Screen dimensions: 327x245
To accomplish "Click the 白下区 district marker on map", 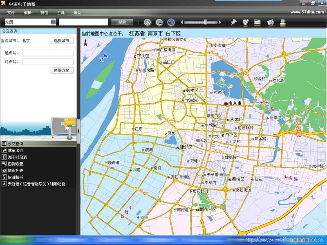I will click(223, 135).
